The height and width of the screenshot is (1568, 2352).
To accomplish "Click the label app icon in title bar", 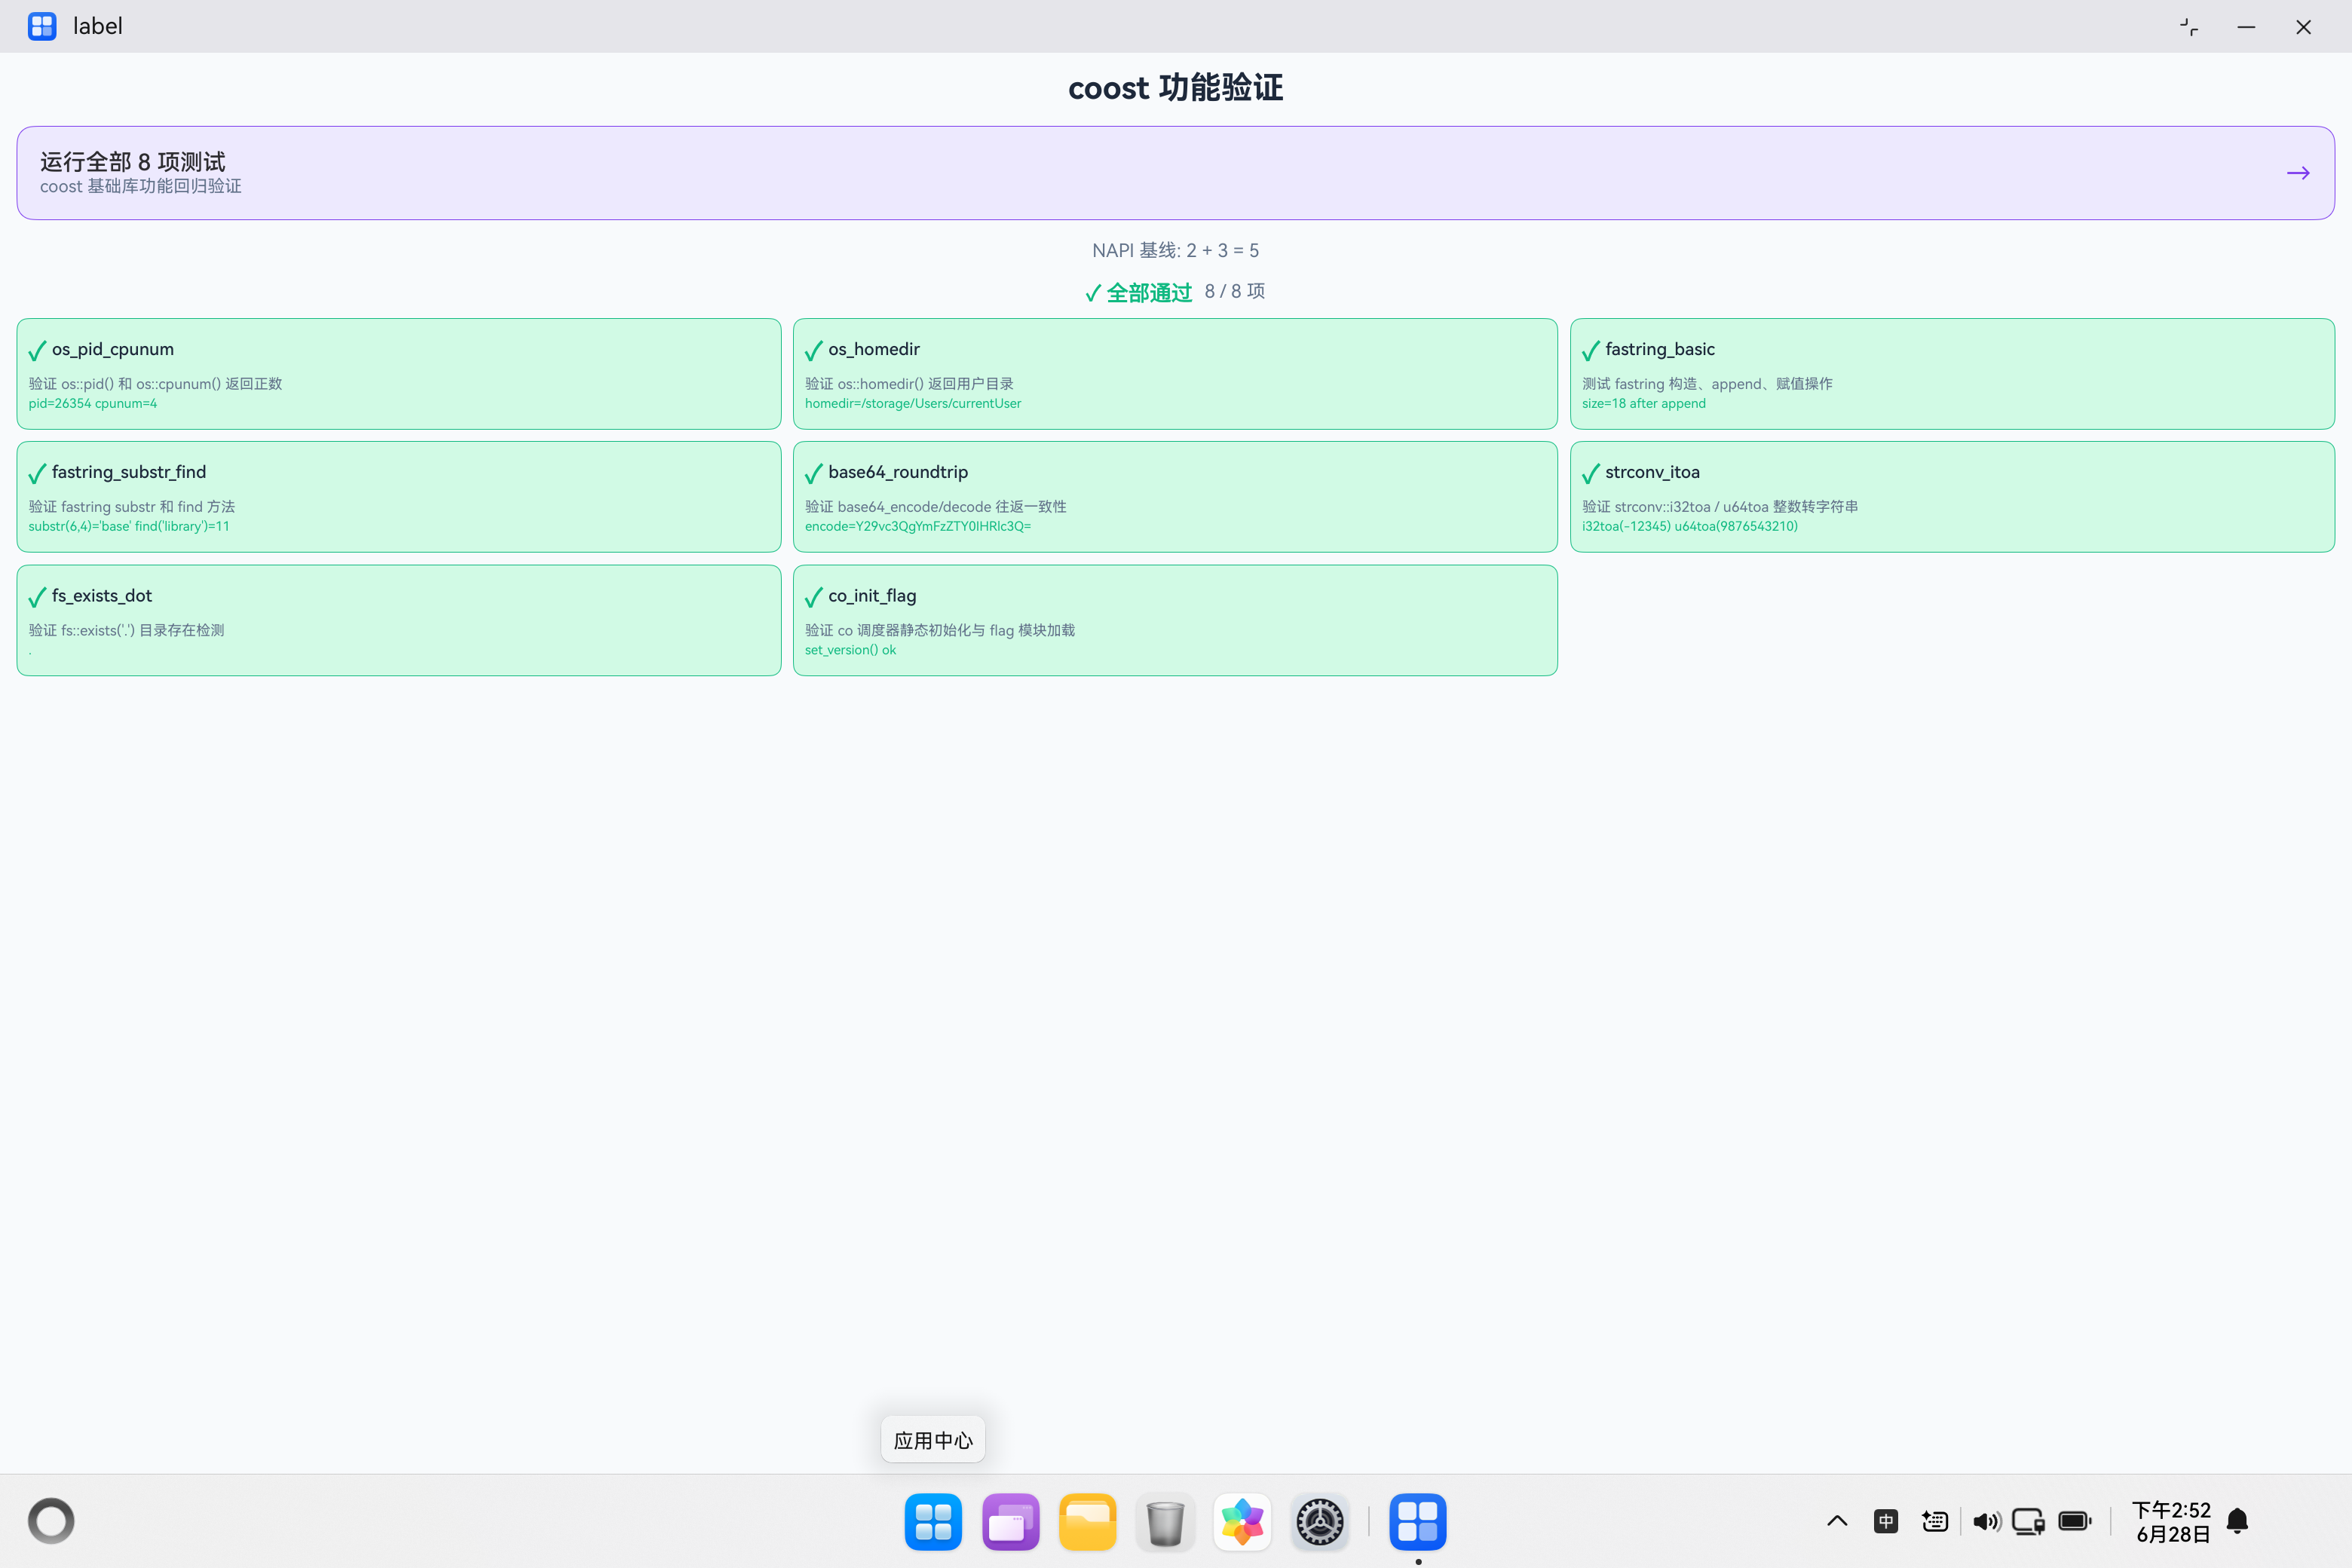I will [42, 26].
